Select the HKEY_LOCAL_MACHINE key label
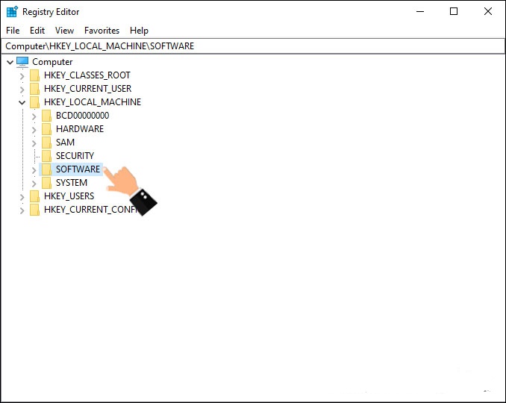Screen dimensions: 506x403 pos(93,102)
